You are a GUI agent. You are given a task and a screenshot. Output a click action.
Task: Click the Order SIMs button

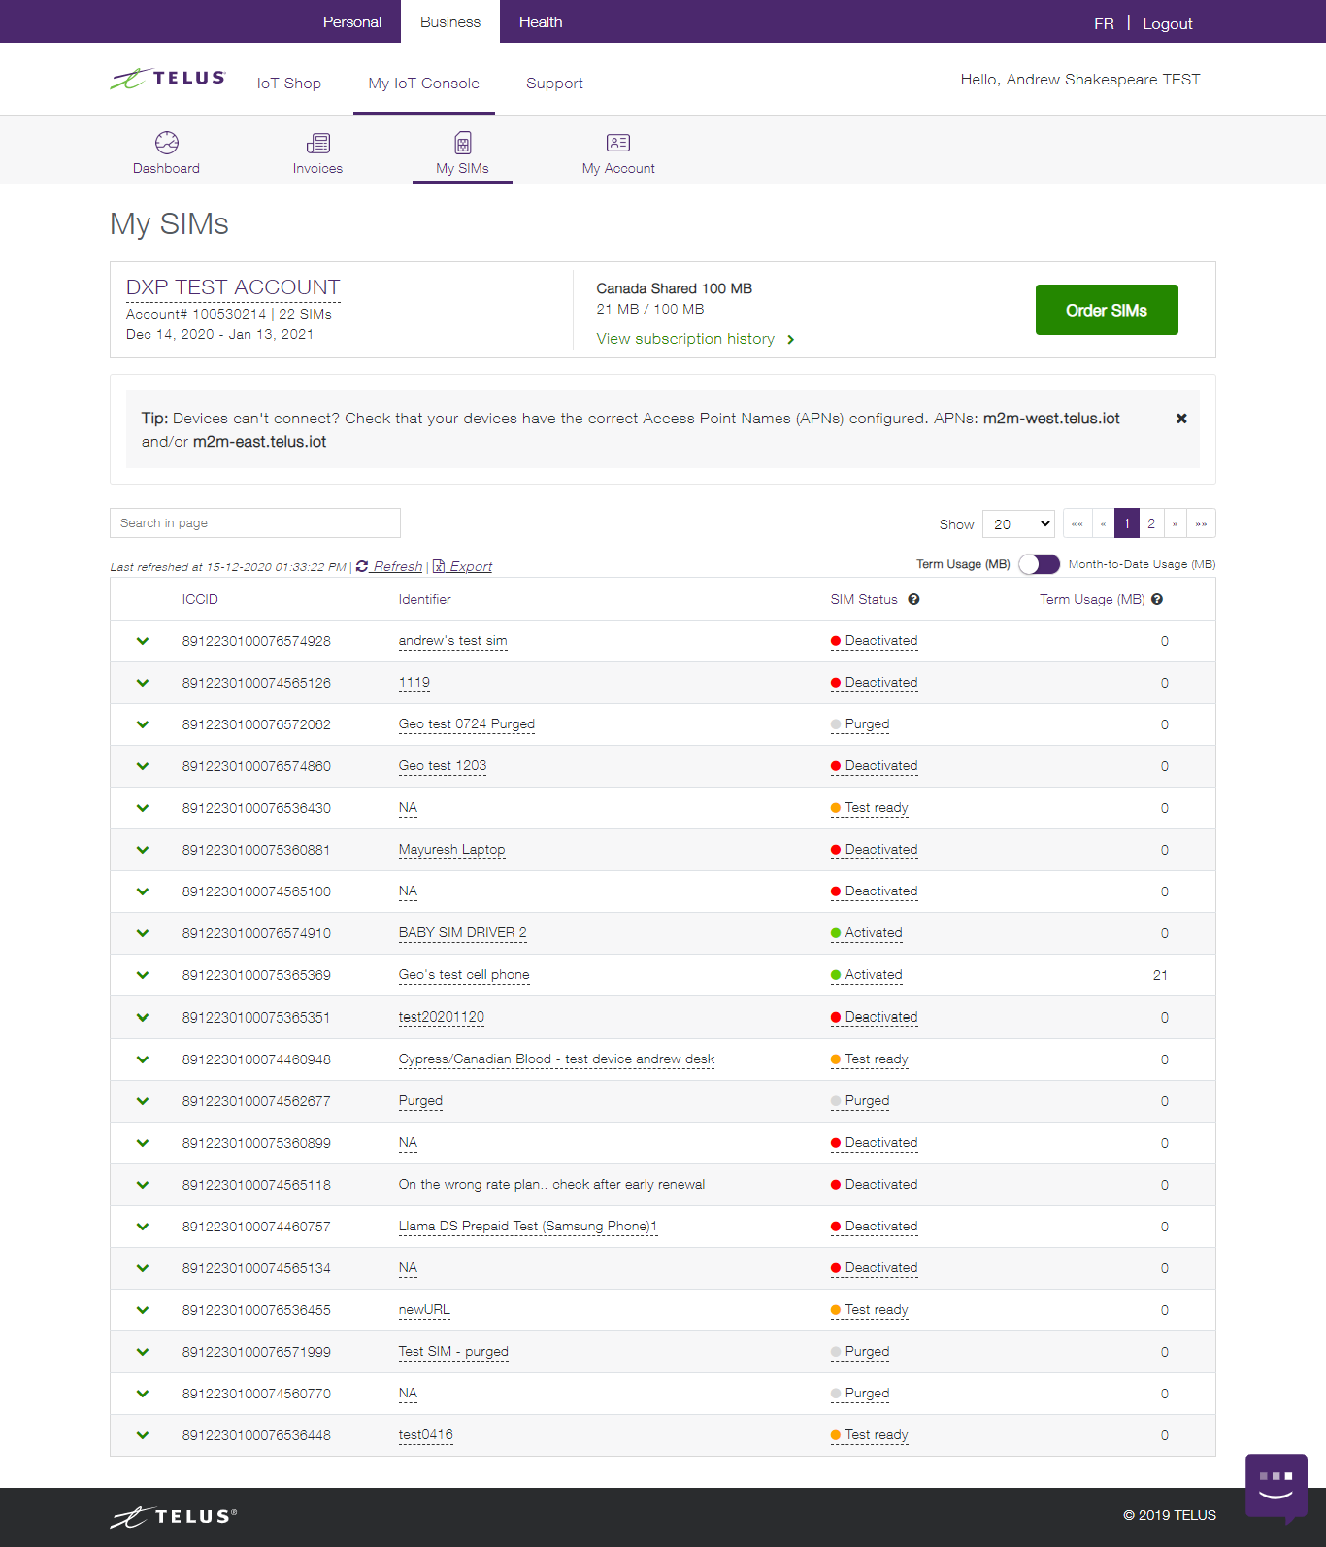click(1107, 310)
